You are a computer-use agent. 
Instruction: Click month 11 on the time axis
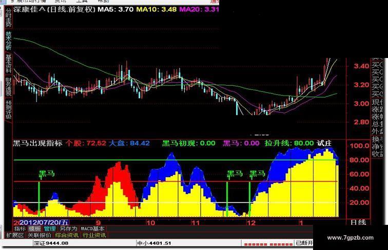click(x=196, y=222)
